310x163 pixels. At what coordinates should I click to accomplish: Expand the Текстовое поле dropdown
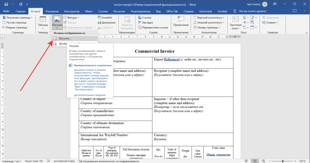(x=235, y=23)
